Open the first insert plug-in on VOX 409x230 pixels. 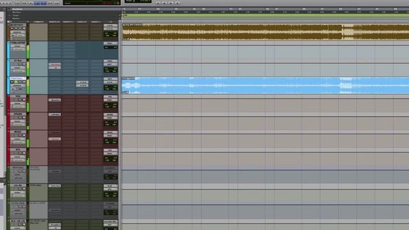55,100
